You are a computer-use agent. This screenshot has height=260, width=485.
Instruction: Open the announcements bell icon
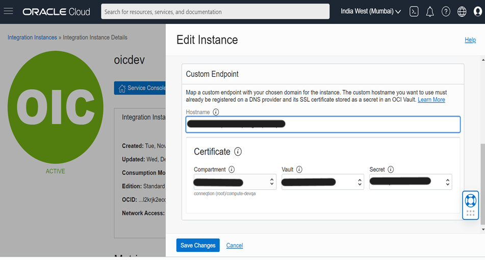coord(429,12)
